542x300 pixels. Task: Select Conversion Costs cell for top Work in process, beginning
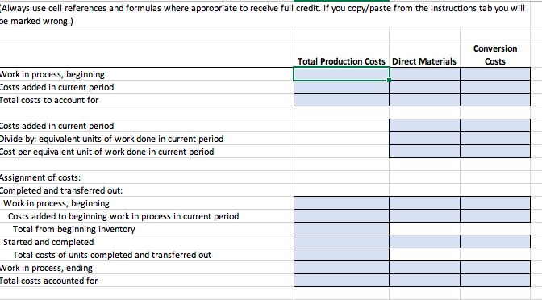tap(495, 74)
